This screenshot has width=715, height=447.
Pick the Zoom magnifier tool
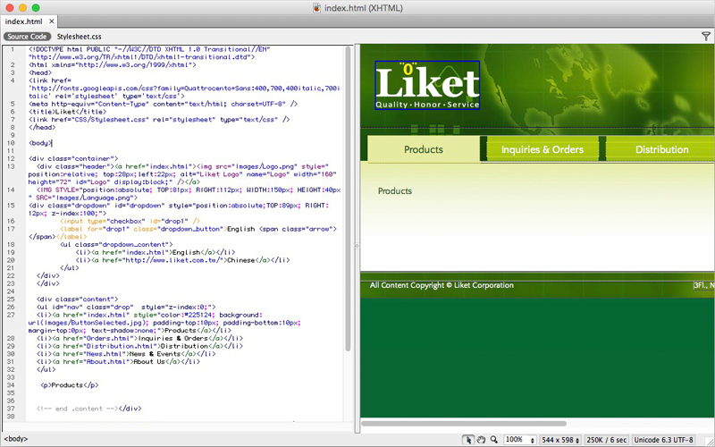(493, 440)
